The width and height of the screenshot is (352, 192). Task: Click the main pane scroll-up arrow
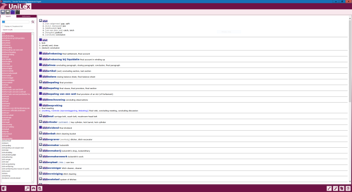(x=350, y=18)
